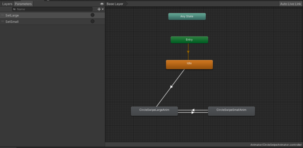The height and width of the screenshot is (148, 303).
Task: Select the Idle to CircleSwipeLargeAnim transition
Action: [171, 87]
